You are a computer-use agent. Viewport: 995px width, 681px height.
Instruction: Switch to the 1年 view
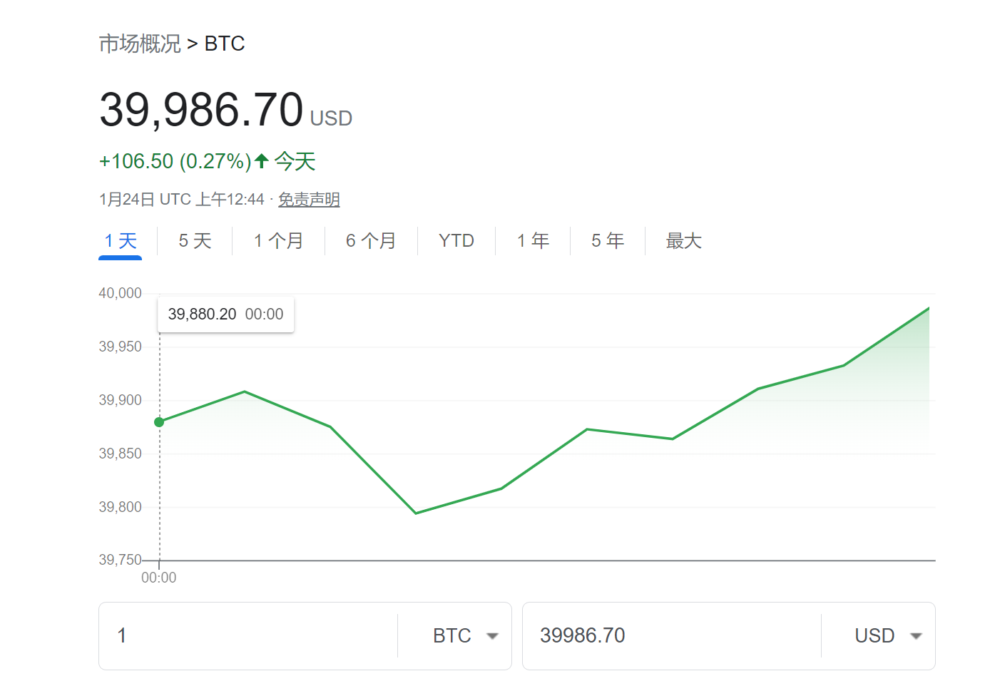[533, 241]
